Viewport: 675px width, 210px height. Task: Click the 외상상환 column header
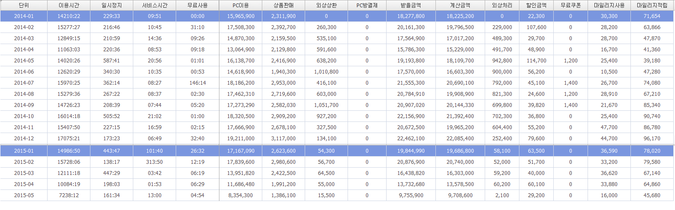coord(327,6)
